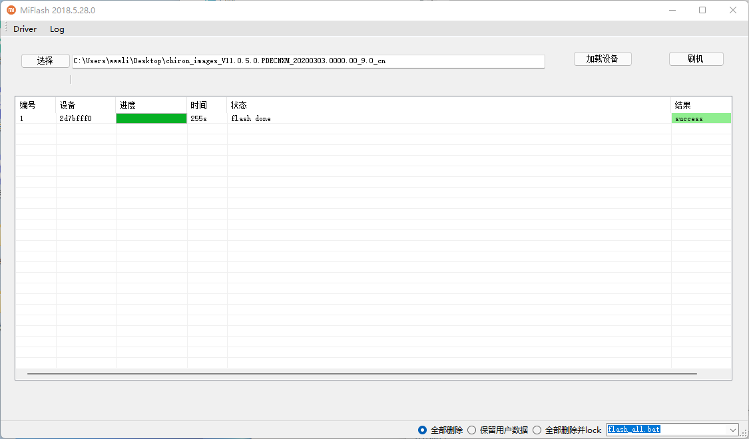749x439 pixels.
Task: Open the Driver menu
Action: point(25,29)
